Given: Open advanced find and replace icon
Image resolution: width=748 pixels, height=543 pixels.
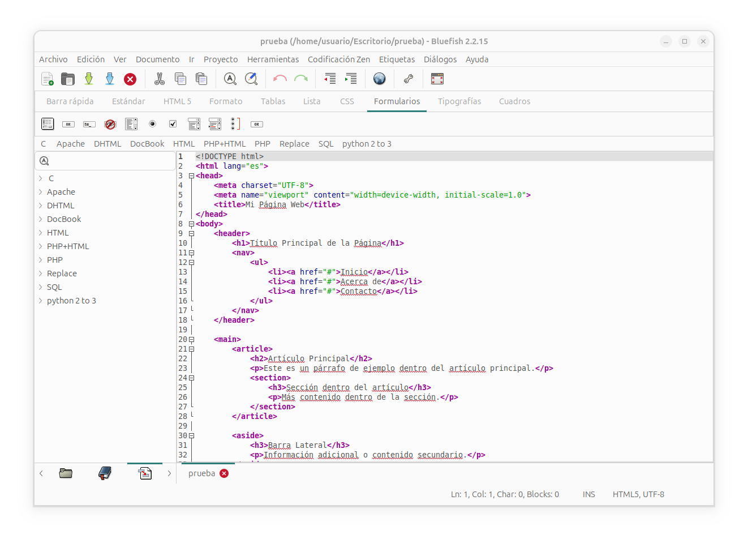Looking at the screenshot, I should (251, 79).
